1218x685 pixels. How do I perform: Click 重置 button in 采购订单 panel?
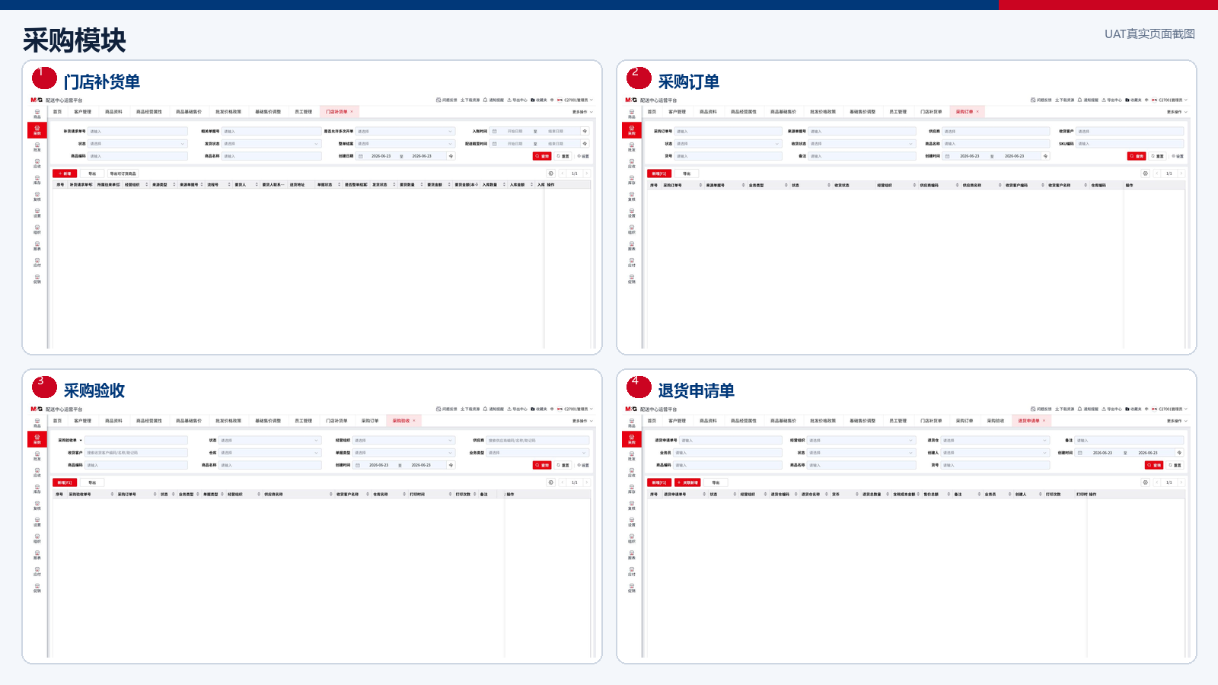1157,156
